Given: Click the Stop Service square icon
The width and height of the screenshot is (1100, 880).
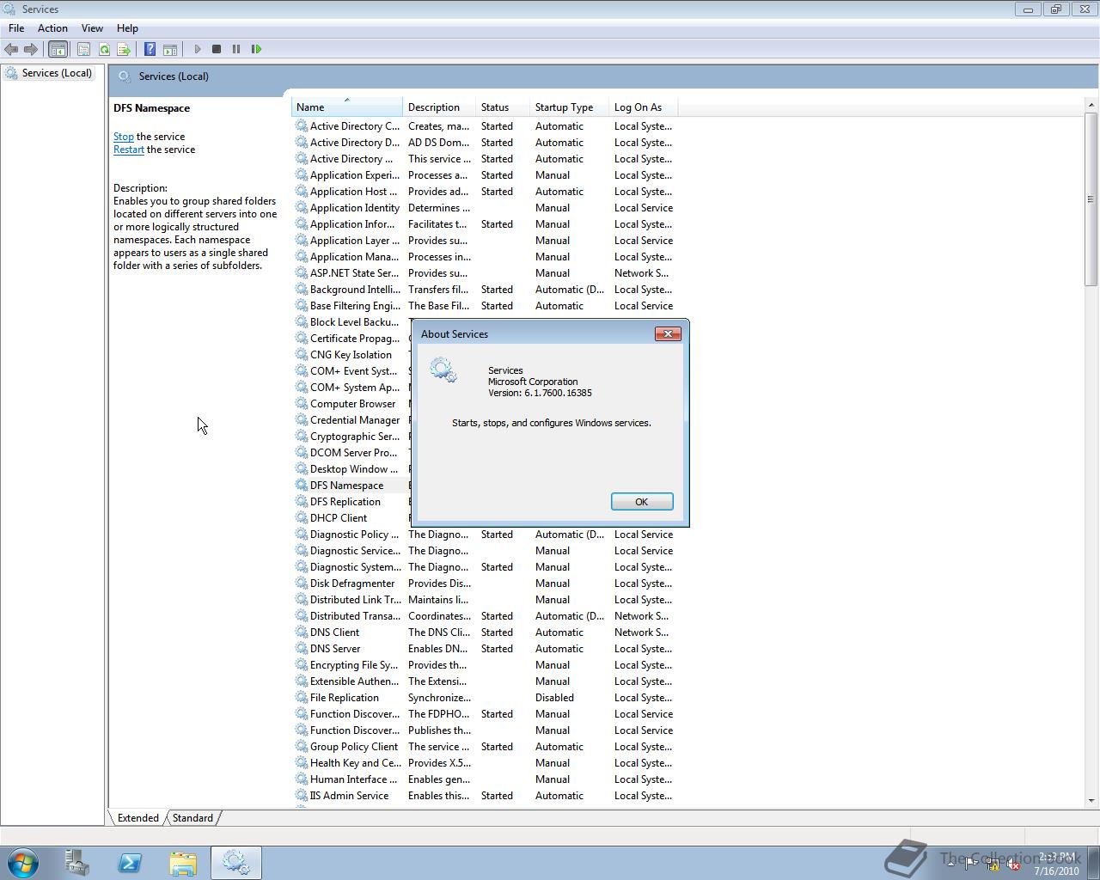Looking at the screenshot, I should [x=217, y=49].
